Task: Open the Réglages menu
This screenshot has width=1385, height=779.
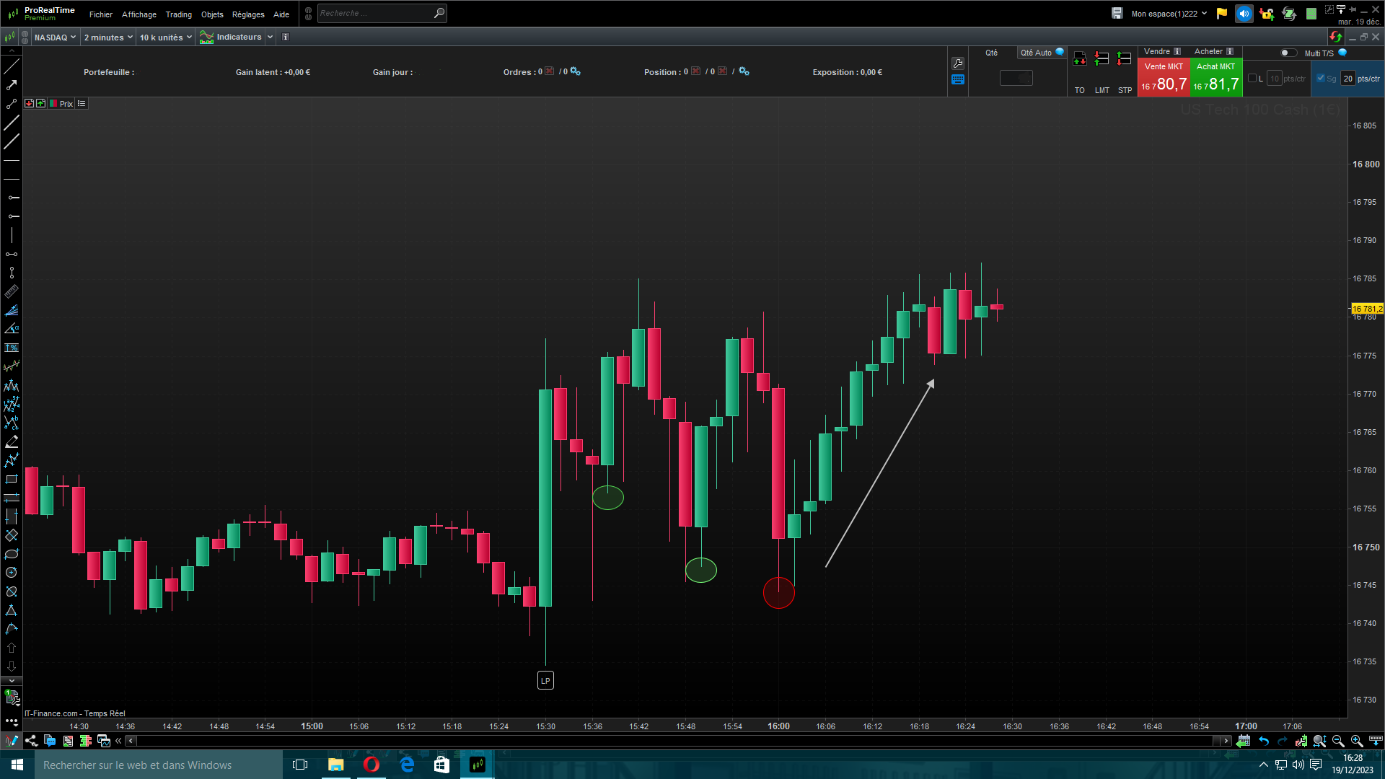Action: coord(248,14)
